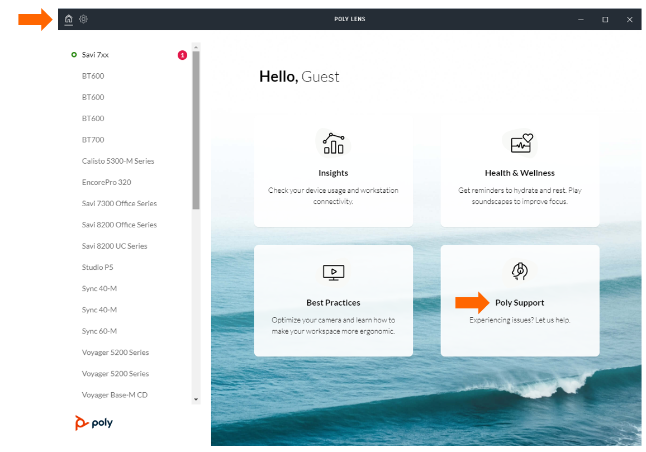Click the Insights bar chart icon

pos(334,144)
